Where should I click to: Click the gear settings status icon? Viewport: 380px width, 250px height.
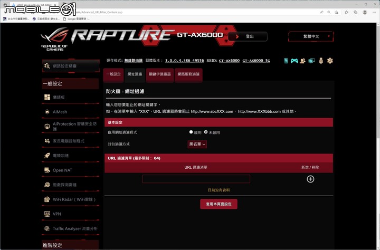coord(330,61)
